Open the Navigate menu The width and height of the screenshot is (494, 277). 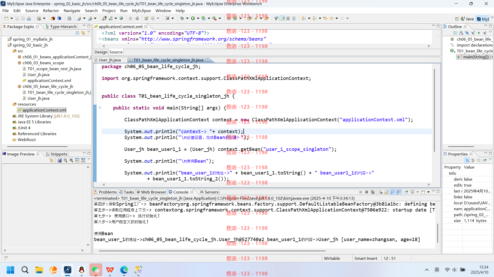[x=72, y=11]
